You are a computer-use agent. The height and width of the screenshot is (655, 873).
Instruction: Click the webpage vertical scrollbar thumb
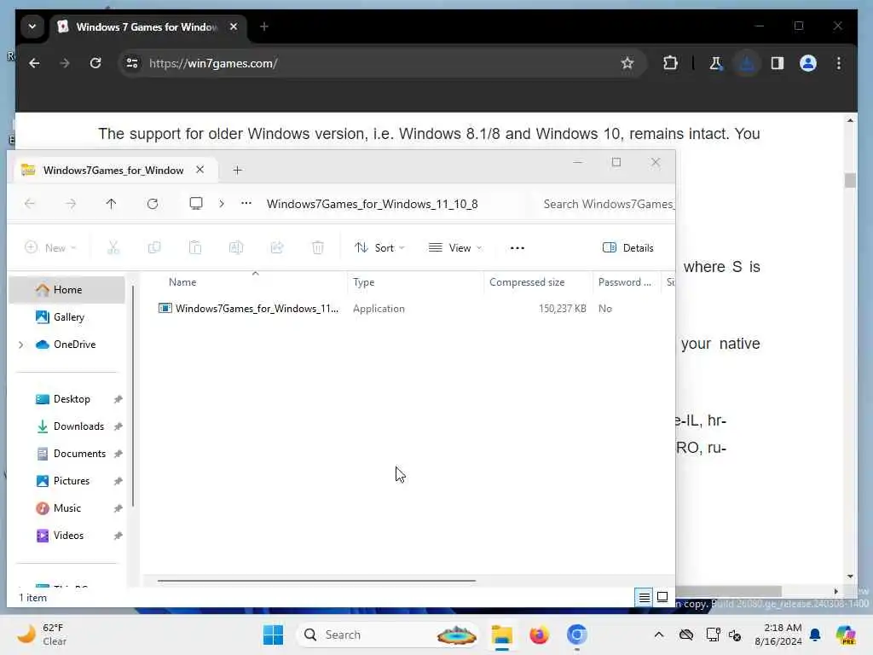(x=850, y=181)
